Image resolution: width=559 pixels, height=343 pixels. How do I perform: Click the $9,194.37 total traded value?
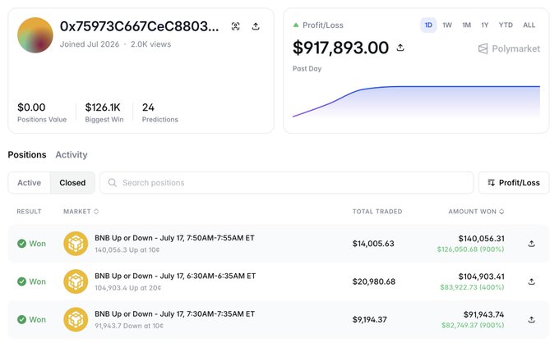click(369, 319)
